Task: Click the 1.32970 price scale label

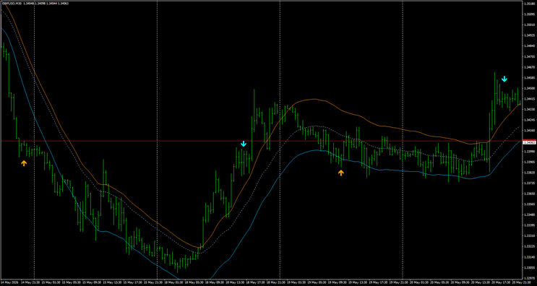Action: [529, 278]
